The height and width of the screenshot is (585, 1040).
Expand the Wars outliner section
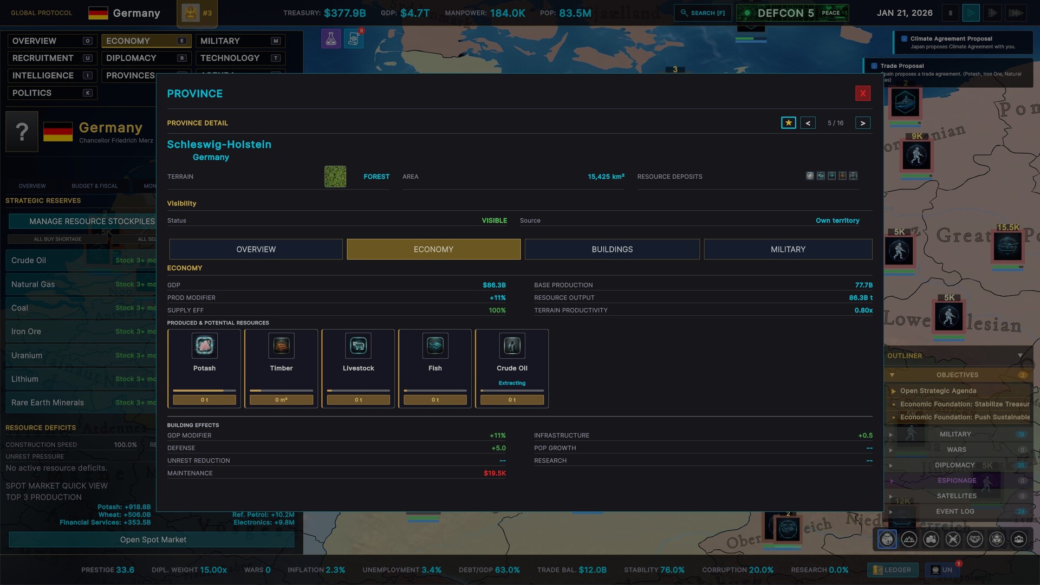pyautogui.click(x=890, y=450)
